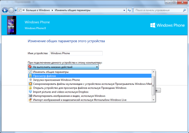Open recent pages dropdown arrow near navigation
189x133 pixels.
coord(15,10)
